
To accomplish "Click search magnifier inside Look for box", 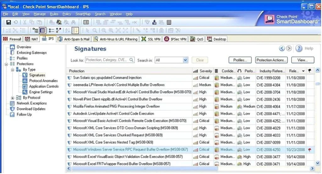I will click(131, 60).
